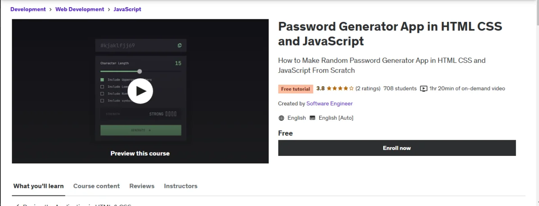Click the Character Length slider in the preview
The image size is (539, 206).
(141, 72)
